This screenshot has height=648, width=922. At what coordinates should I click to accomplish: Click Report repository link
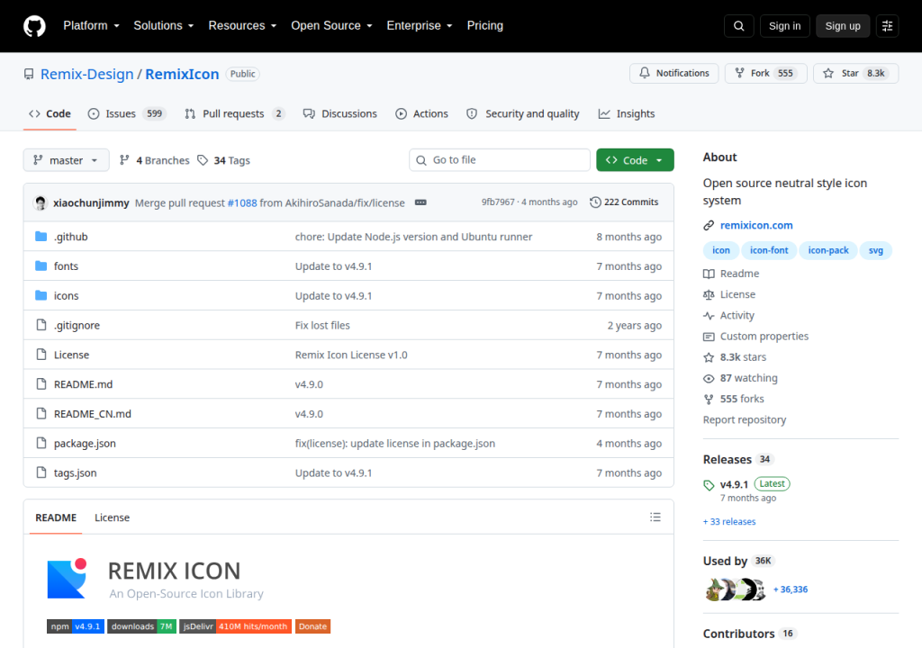click(745, 419)
